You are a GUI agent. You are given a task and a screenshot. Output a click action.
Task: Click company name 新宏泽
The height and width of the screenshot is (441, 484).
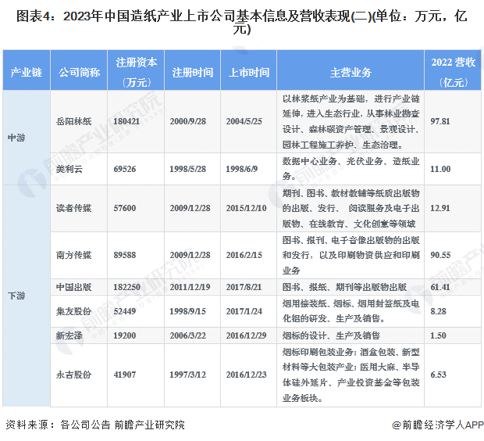coord(69,335)
